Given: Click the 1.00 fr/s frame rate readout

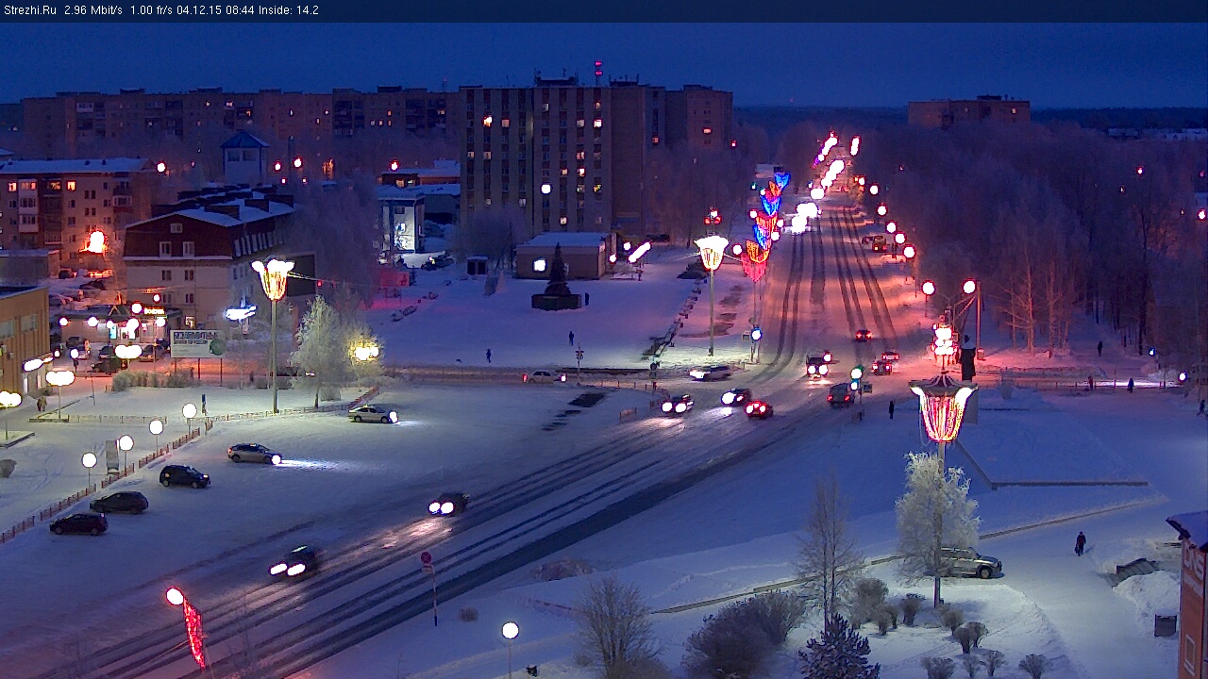Looking at the screenshot, I should tap(152, 10).
